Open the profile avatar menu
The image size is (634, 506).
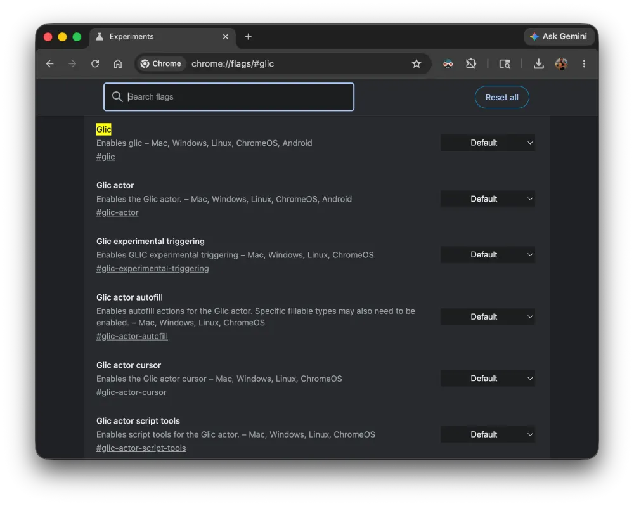[x=561, y=64]
